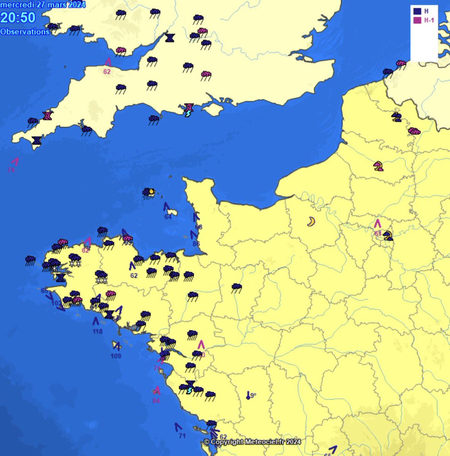The image size is (450, 456).
Task: Click the pink H-1 legend swatch
Action: (417, 20)
